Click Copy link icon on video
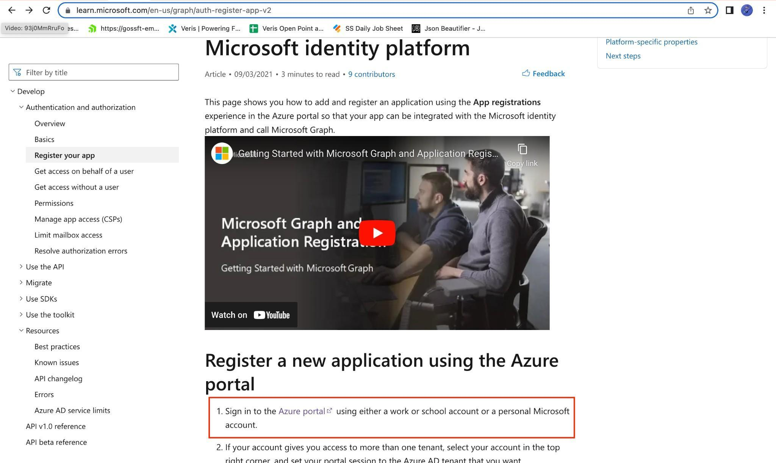The height and width of the screenshot is (463, 776). pyautogui.click(x=522, y=150)
